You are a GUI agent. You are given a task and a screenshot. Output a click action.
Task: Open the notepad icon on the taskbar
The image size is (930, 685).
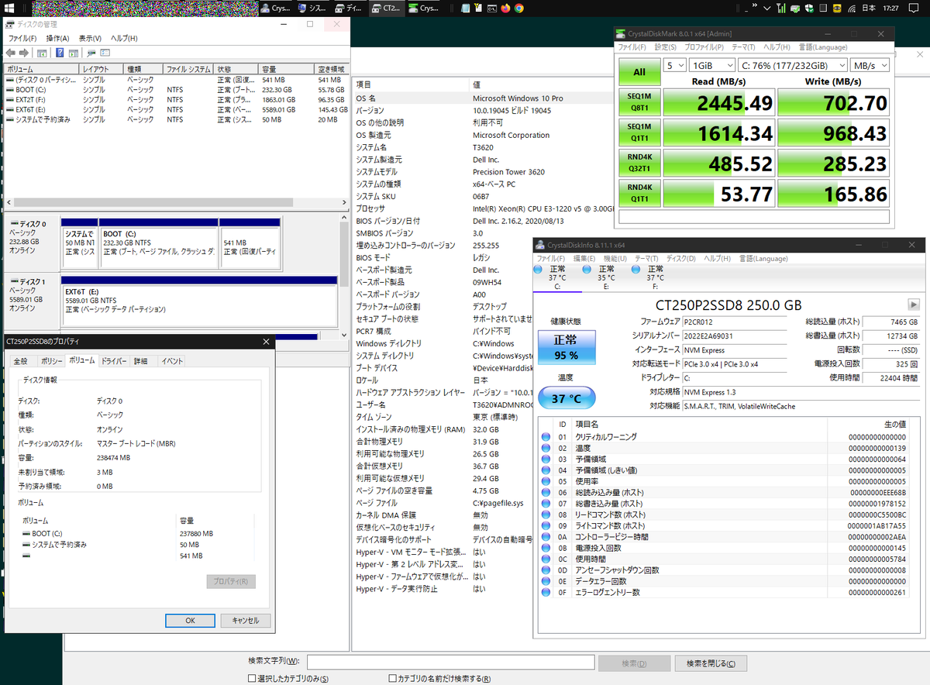click(466, 9)
